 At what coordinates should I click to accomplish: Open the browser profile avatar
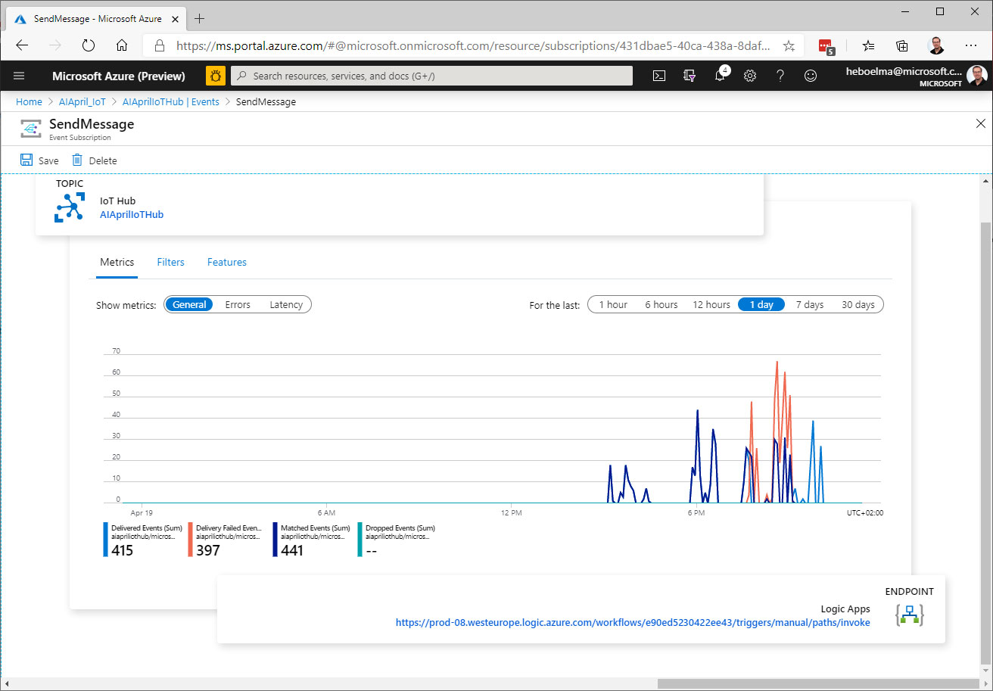[x=936, y=45]
